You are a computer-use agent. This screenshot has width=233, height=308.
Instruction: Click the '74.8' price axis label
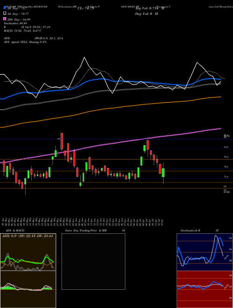(x=226, y=167)
